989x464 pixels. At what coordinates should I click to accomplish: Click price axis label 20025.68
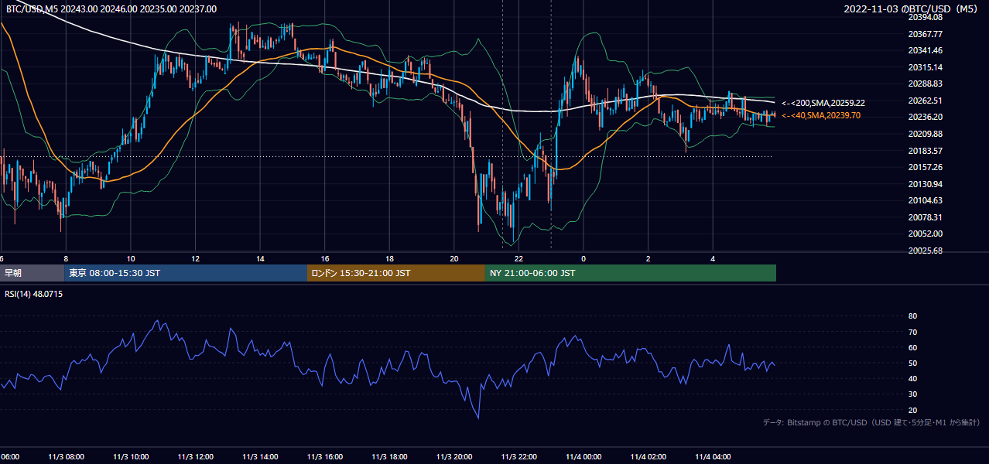(x=925, y=251)
